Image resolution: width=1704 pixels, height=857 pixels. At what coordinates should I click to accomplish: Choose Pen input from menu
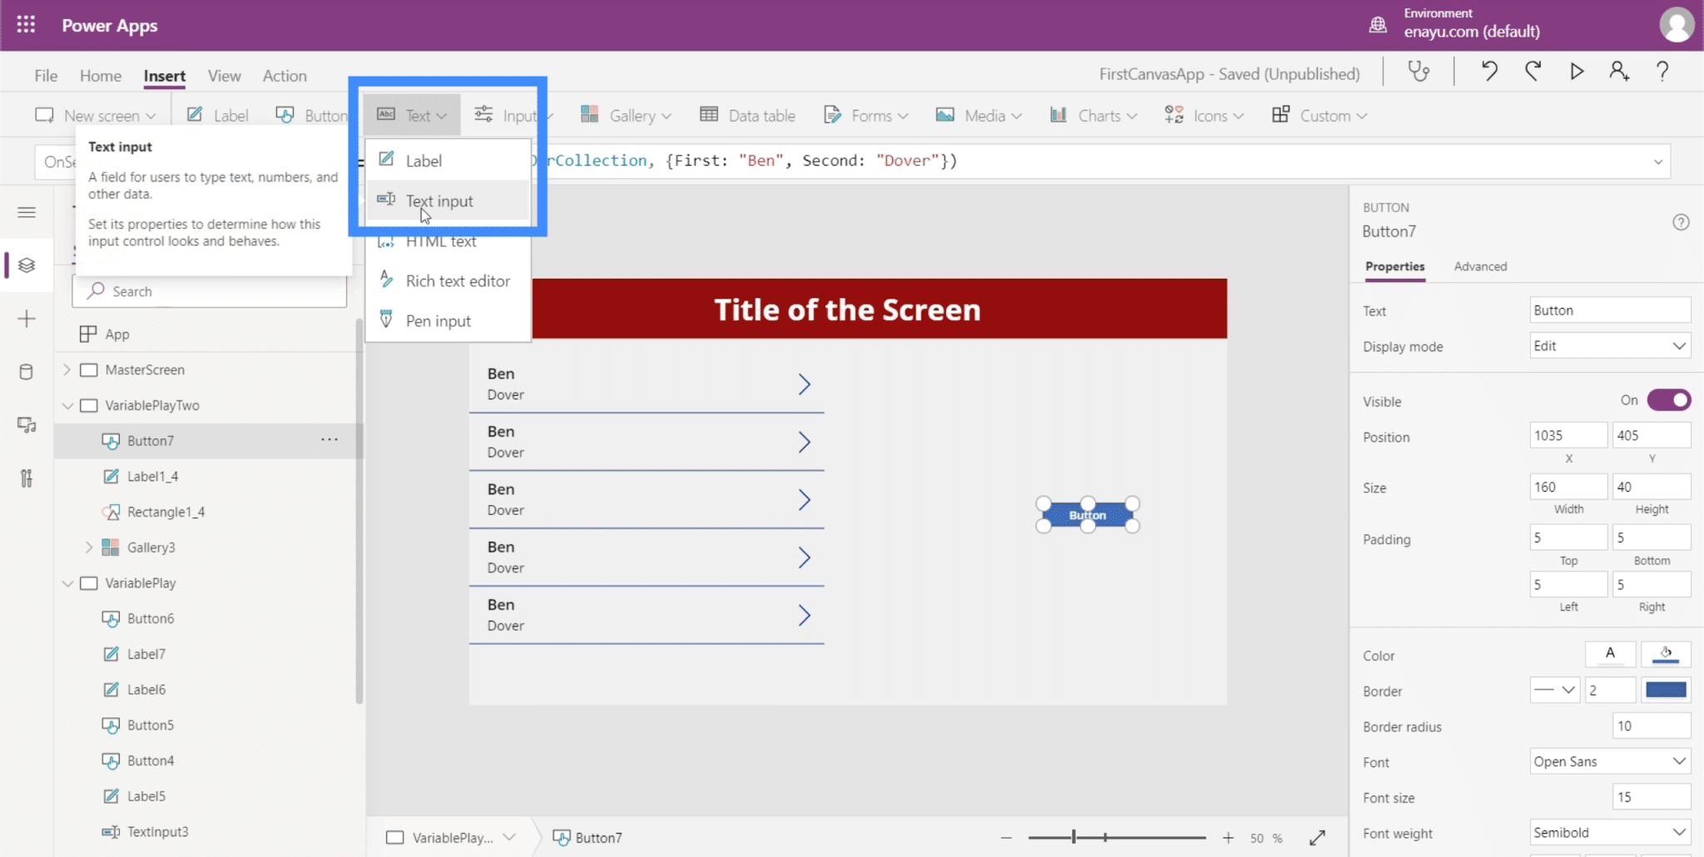coord(448,320)
